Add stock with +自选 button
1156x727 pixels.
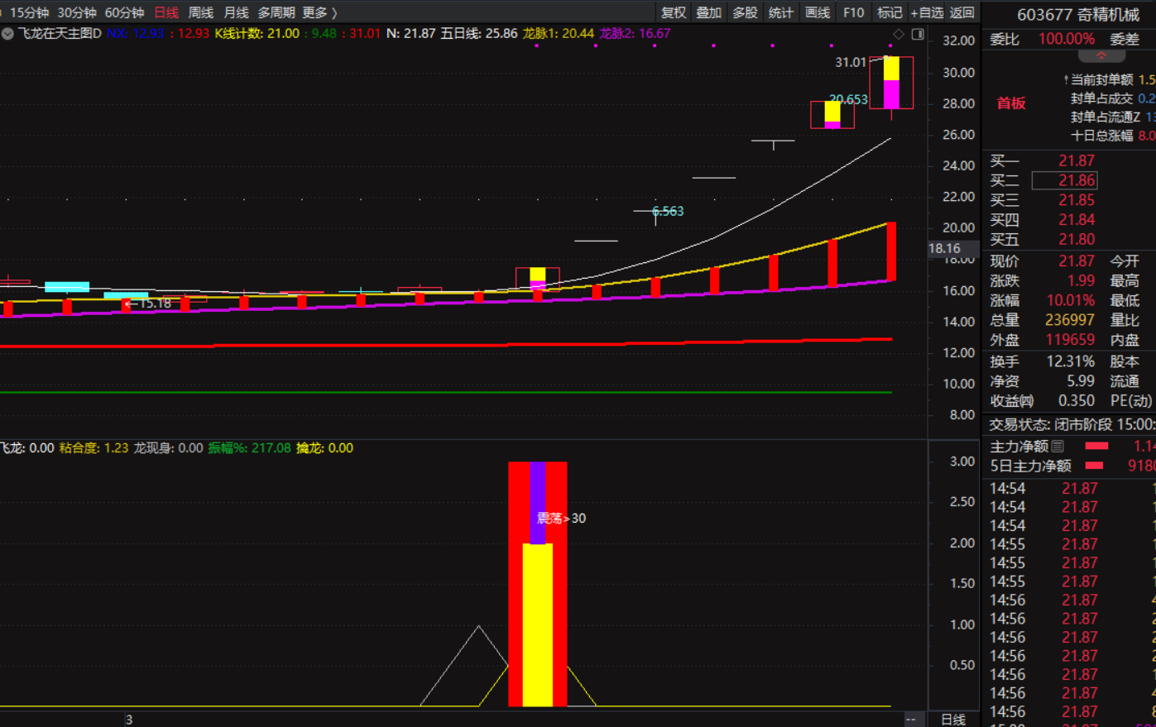(927, 12)
